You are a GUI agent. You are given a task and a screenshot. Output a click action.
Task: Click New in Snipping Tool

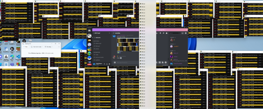click(x=25, y=47)
